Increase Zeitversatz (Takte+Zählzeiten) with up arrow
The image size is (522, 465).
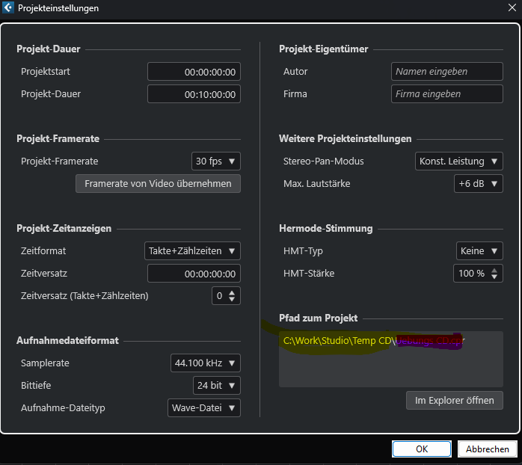pos(232,292)
